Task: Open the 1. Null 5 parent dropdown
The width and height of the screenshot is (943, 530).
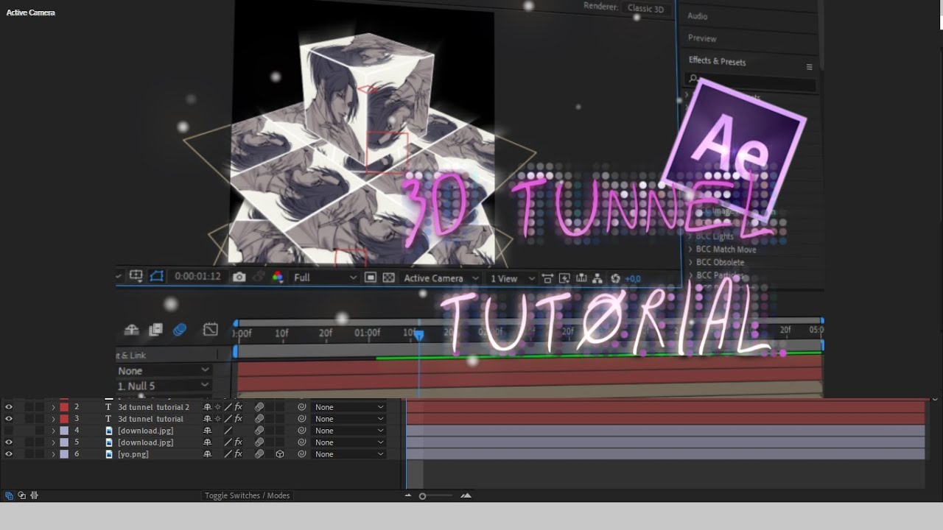Action: pos(164,386)
